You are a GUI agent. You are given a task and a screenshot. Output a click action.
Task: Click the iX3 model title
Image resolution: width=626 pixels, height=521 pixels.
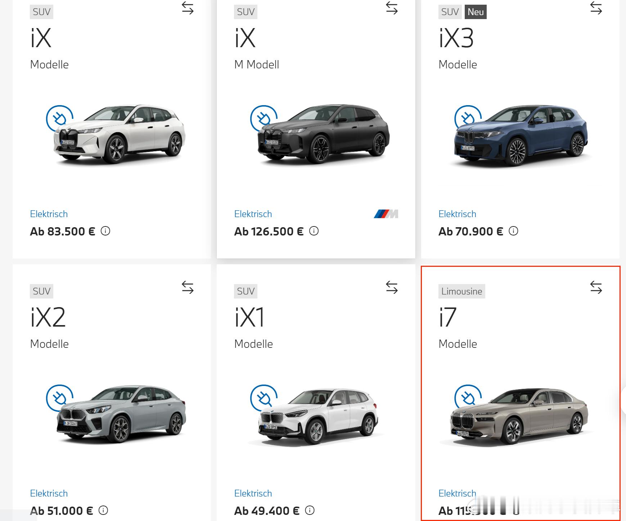click(x=456, y=38)
